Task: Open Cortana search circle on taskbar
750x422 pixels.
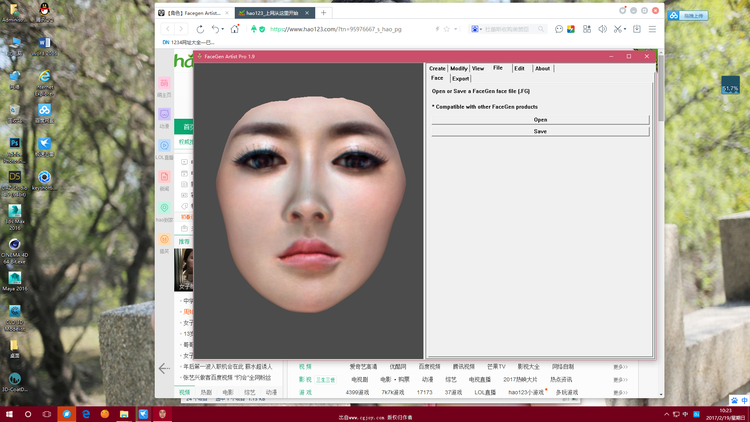Action: pyautogui.click(x=28, y=414)
